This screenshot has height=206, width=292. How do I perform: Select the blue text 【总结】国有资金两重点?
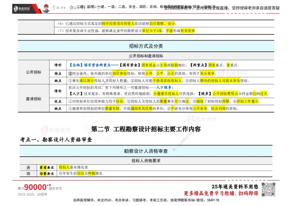tap(90, 65)
